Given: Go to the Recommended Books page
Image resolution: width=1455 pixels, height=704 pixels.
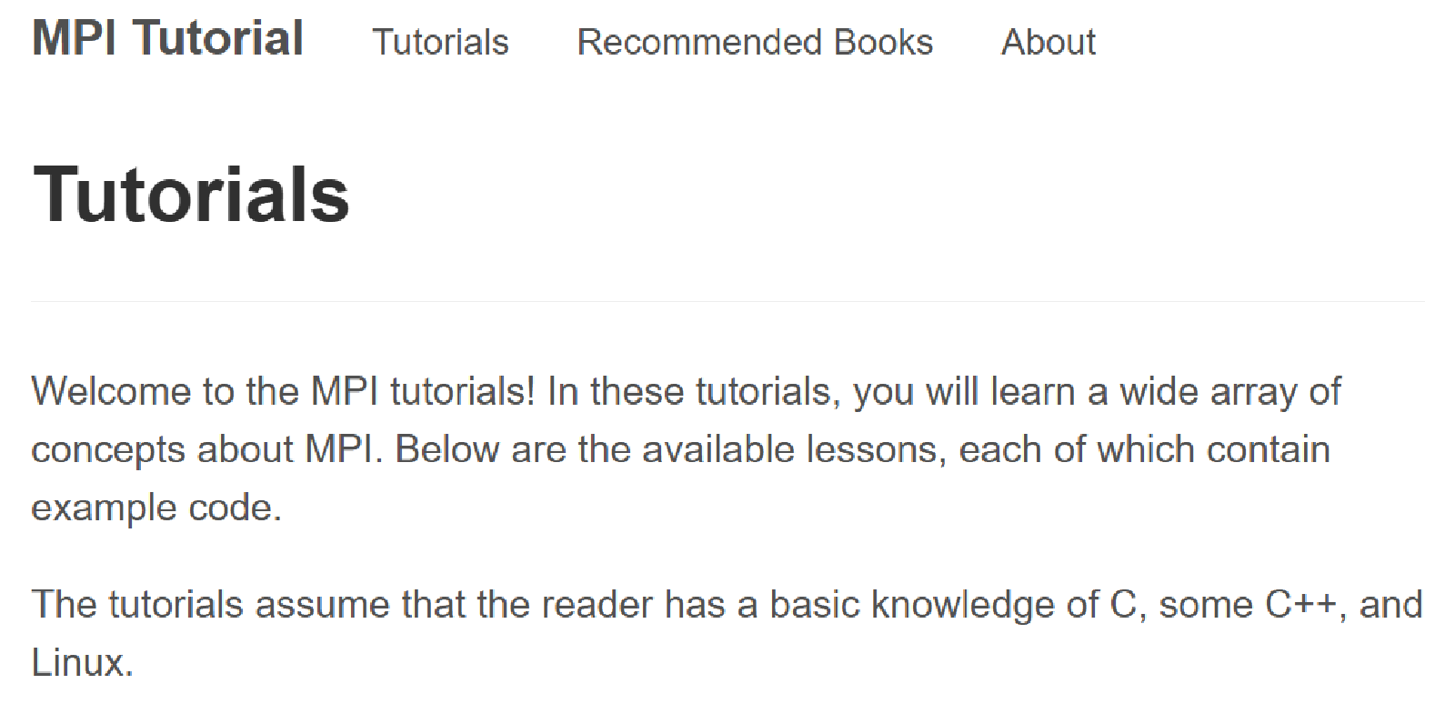Looking at the screenshot, I should point(755,42).
